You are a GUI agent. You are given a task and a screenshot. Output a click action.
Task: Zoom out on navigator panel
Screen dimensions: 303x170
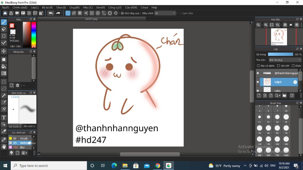point(278,25)
